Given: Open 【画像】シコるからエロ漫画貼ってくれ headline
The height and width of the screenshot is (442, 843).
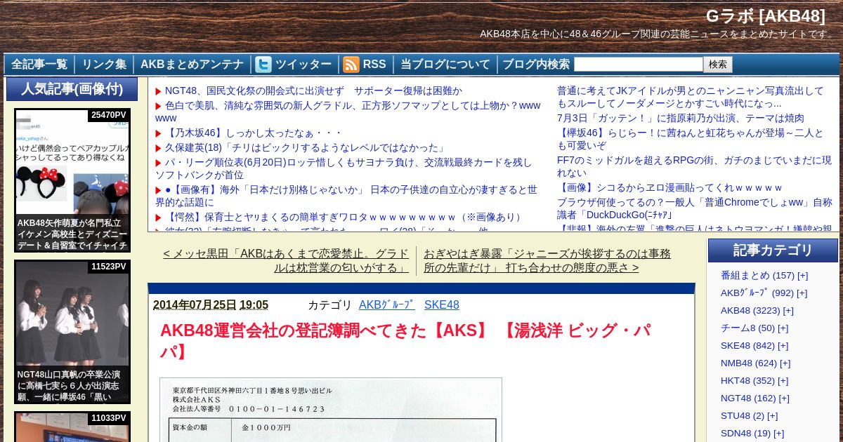Looking at the screenshot, I should [669, 187].
